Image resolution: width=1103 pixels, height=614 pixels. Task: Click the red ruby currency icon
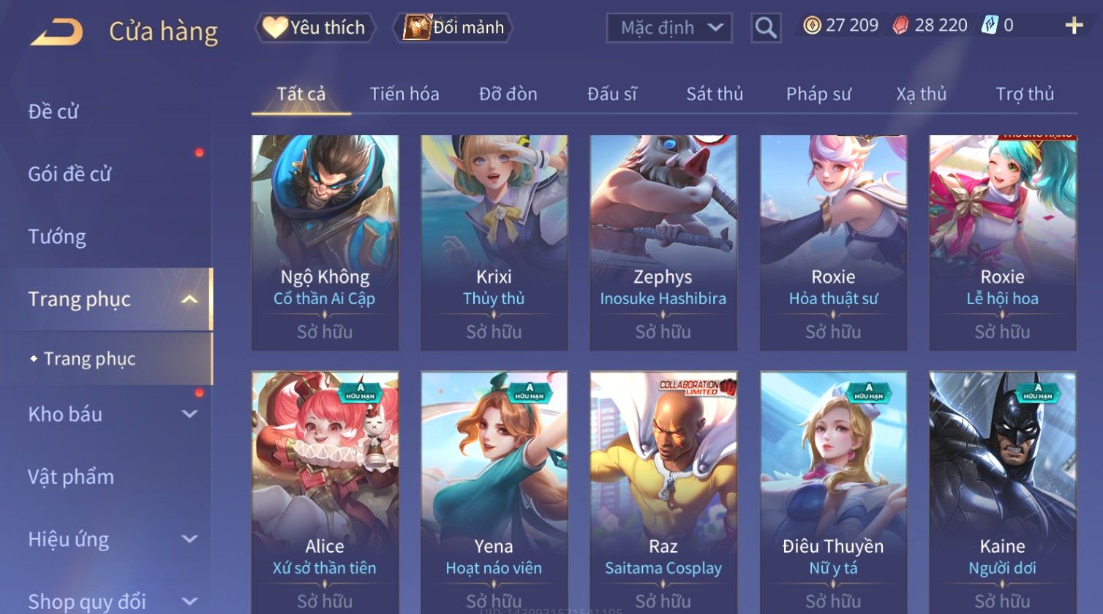pos(900,26)
